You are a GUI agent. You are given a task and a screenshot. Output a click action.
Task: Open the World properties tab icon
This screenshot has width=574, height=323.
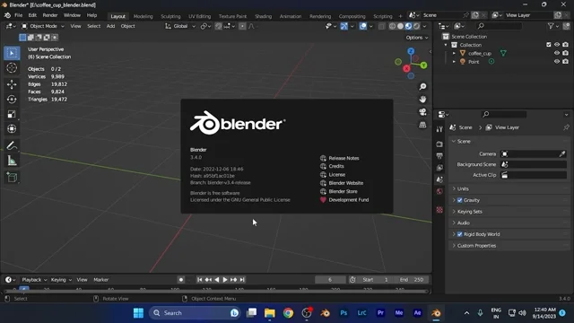click(439, 191)
